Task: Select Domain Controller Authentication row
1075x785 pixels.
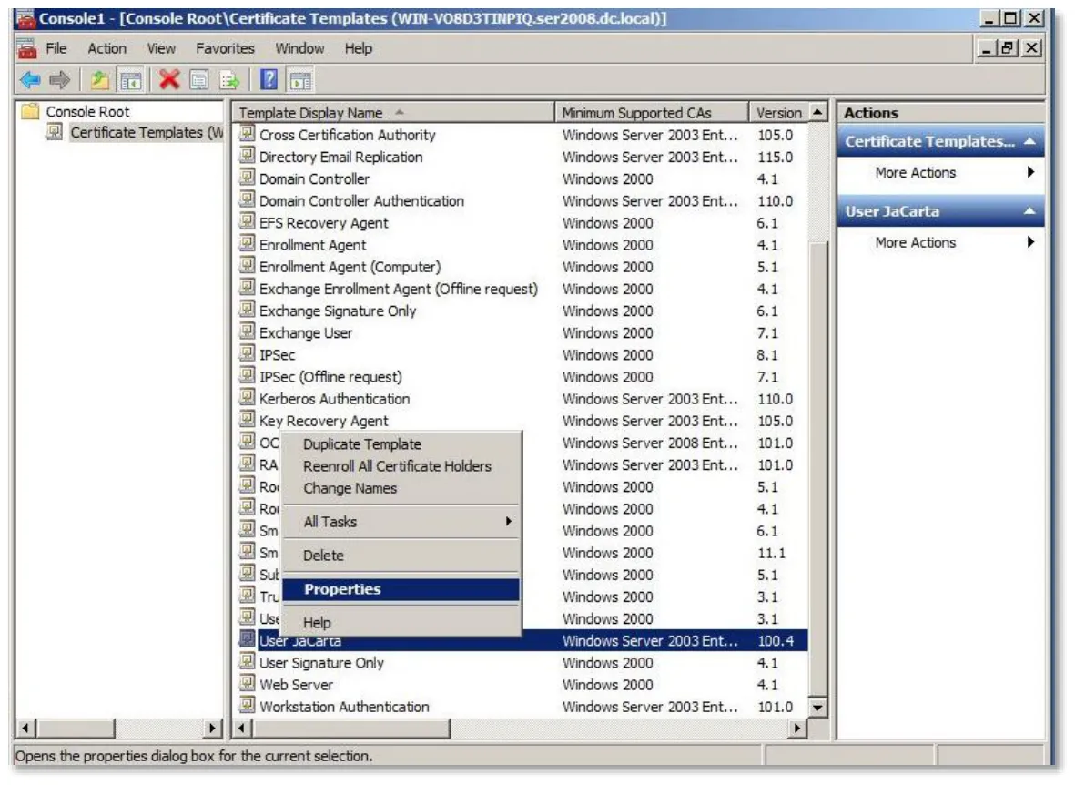Action: point(521,201)
